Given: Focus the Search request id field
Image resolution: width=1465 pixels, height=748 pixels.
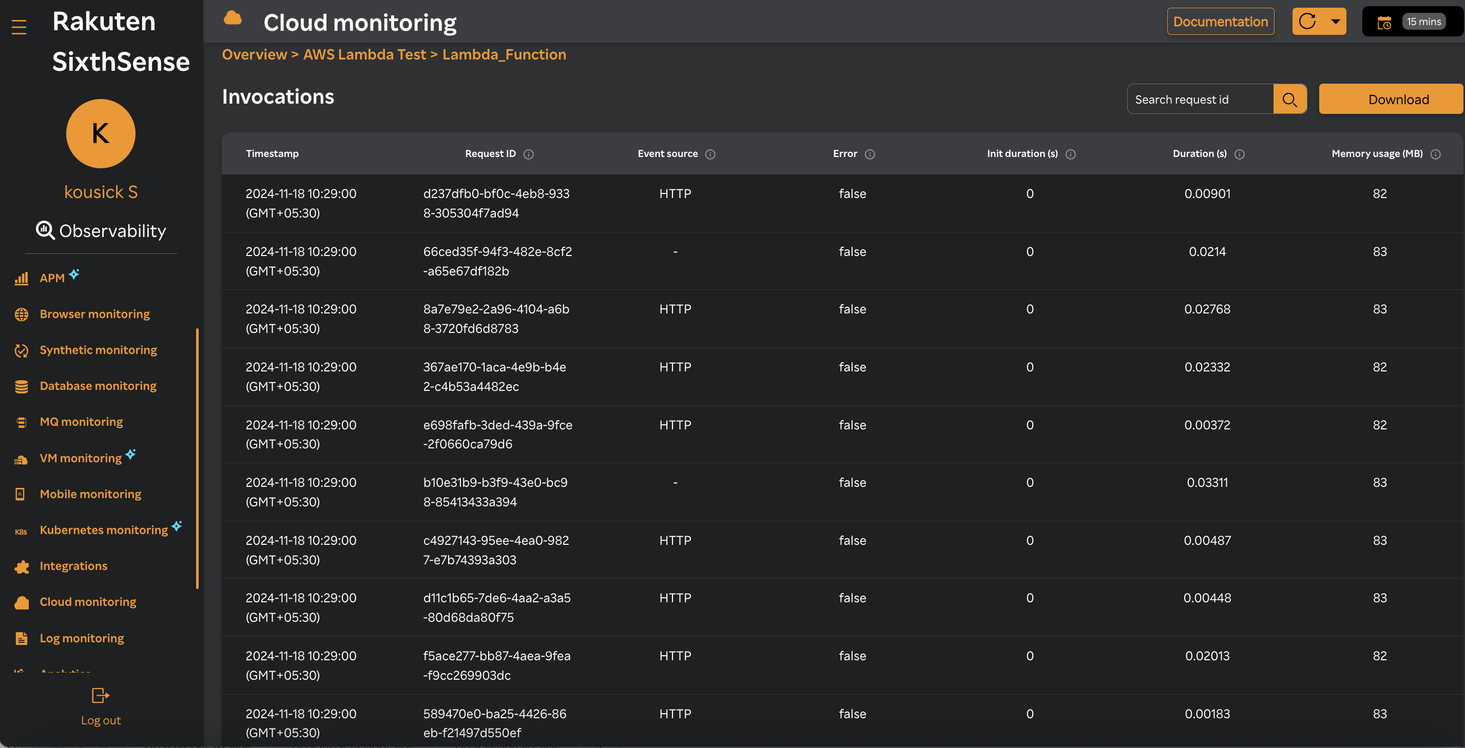Looking at the screenshot, I should [x=1200, y=100].
